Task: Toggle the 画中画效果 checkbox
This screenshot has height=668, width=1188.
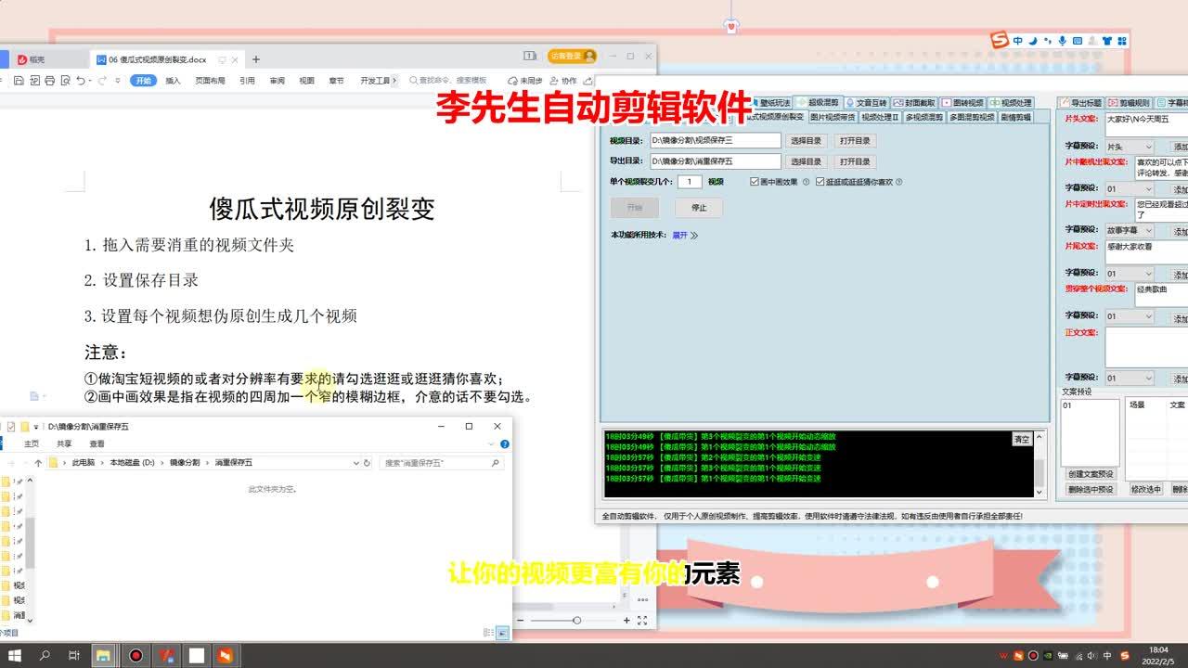Action: click(x=755, y=182)
